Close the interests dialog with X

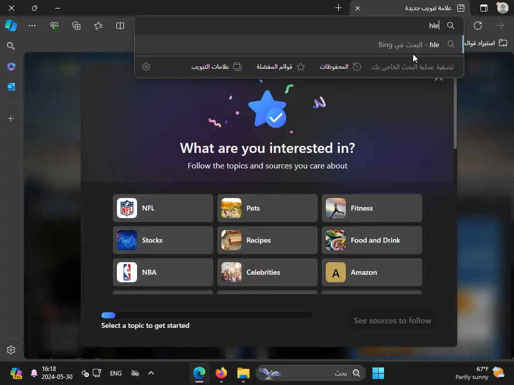click(439, 78)
